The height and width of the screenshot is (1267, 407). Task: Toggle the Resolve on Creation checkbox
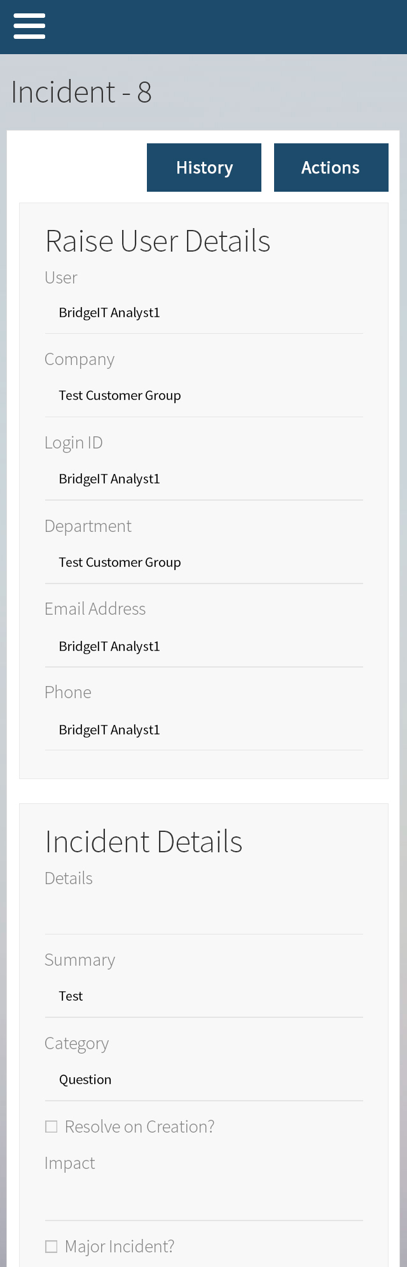(x=52, y=1127)
